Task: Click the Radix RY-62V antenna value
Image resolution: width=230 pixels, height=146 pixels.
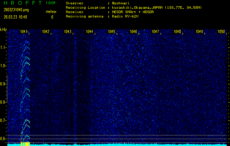Action: (125, 16)
